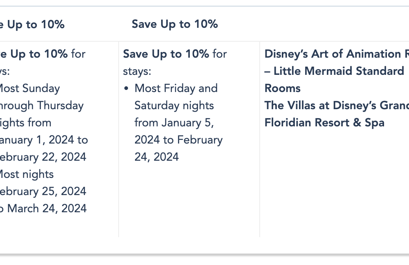This screenshot has height=265, width=409.
Task: Click 'from January 5,' date text
Action: [x=174, y=123]
